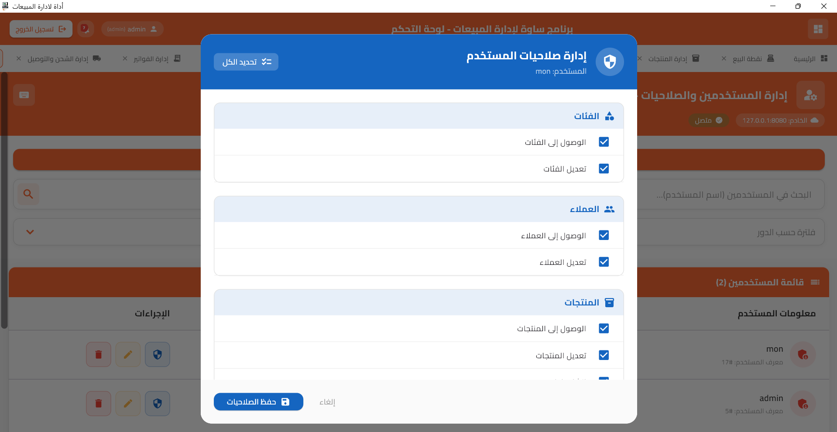Image resolution: width=837 pixels, height=432 pixels.
Task: Click the تحديد الكل select all button
Action: point(246,62)
